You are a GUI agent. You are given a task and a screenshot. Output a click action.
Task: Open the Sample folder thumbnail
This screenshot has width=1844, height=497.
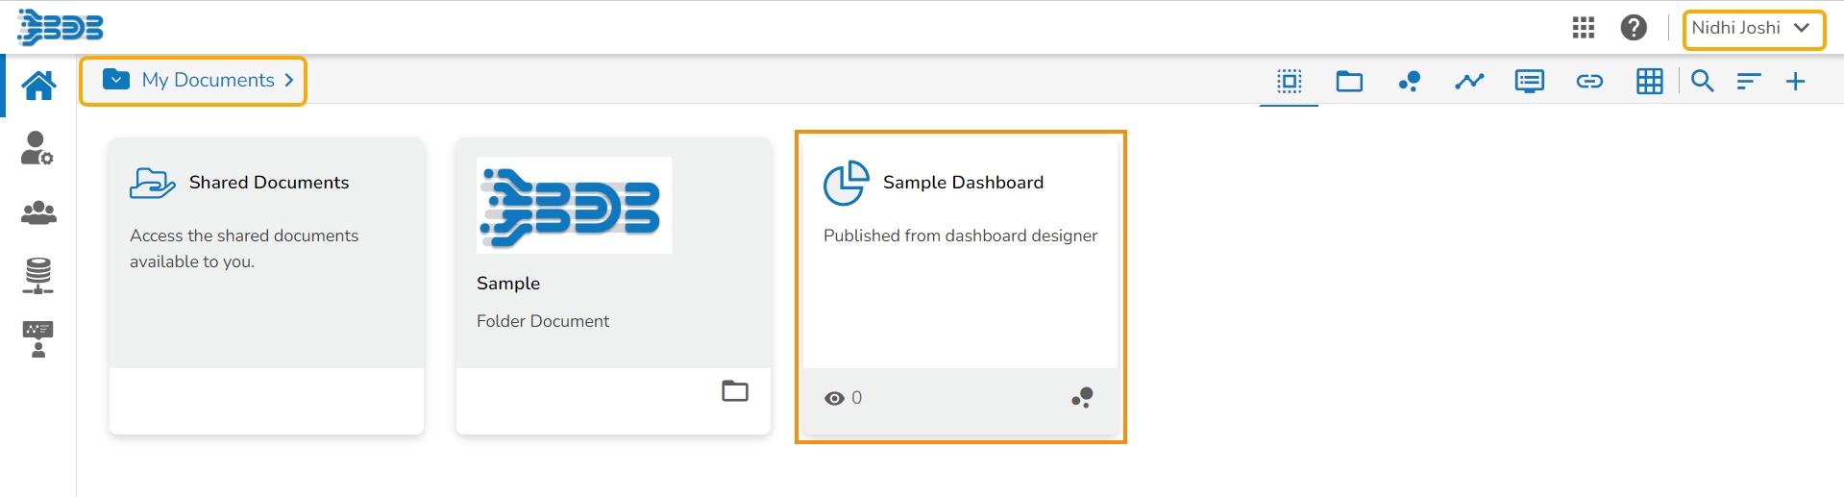[574, 206]
